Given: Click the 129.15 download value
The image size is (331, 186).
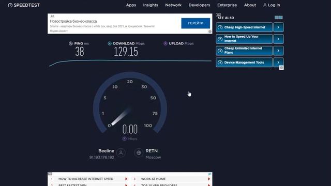Looking at the screenshot, I should point(126,52).
